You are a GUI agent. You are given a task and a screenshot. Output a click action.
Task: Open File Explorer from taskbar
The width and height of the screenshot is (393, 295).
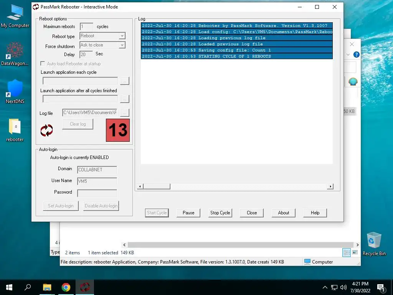(47, 287)
